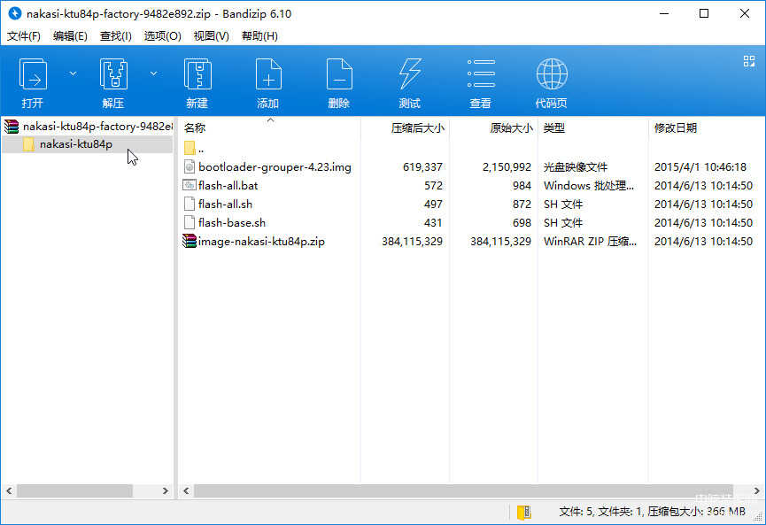This screenshot has width=766, height=525.
Task: Open the 选项(O) menu
Action: click(x=163, y=36)
